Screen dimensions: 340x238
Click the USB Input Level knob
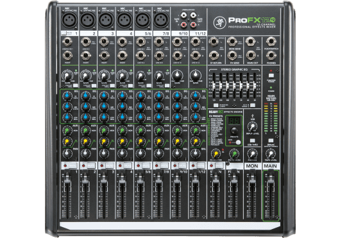point(252,126)
